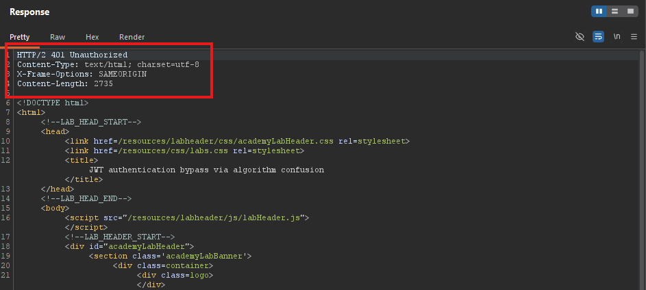Click the 'Content-Length: 2735' header
The height and width of the screenshot is (290, 646).
click(x=65, y=83)
